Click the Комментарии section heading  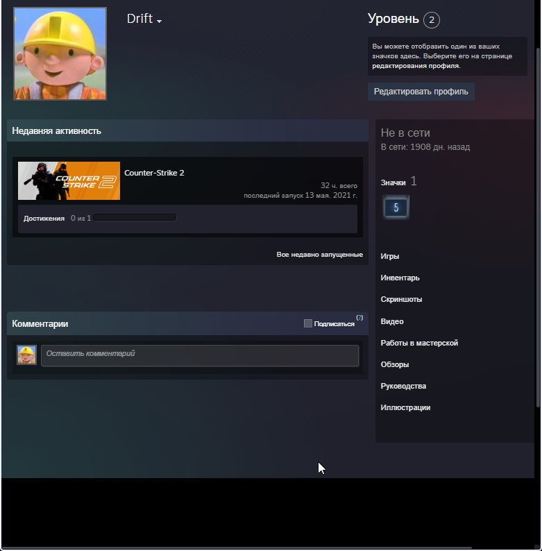(x=40, y=323)
